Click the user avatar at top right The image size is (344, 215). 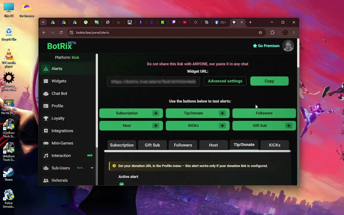(x=288, y=46)
